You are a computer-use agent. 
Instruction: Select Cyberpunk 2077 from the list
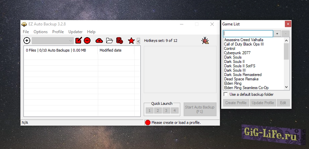click(x=237, y=53)
